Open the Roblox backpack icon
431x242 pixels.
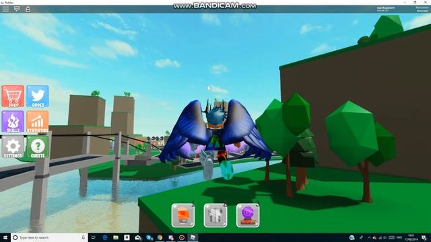(x=28, y=9)
